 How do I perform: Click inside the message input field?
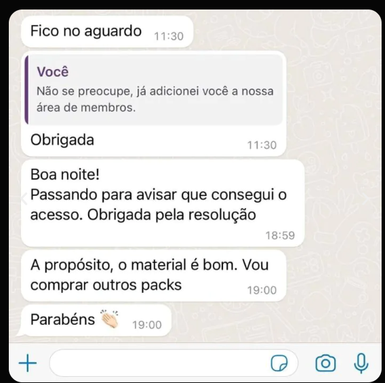pos(174,363)
